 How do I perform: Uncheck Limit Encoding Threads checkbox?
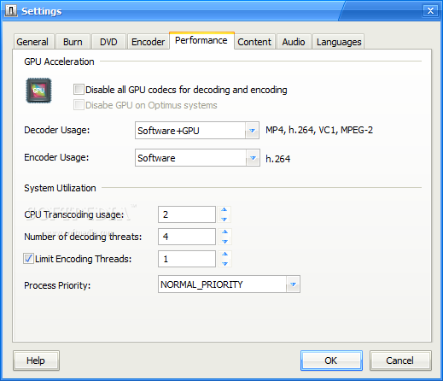pos(28,259)
